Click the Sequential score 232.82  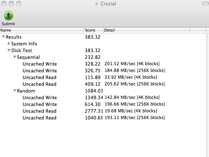click(x=92, y=57)
